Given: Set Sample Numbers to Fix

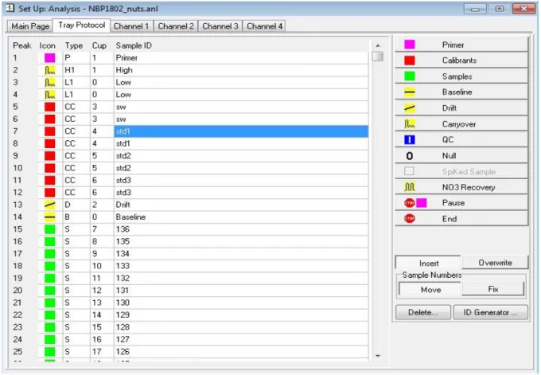Looking at the screenshot, I should [492, 289].
